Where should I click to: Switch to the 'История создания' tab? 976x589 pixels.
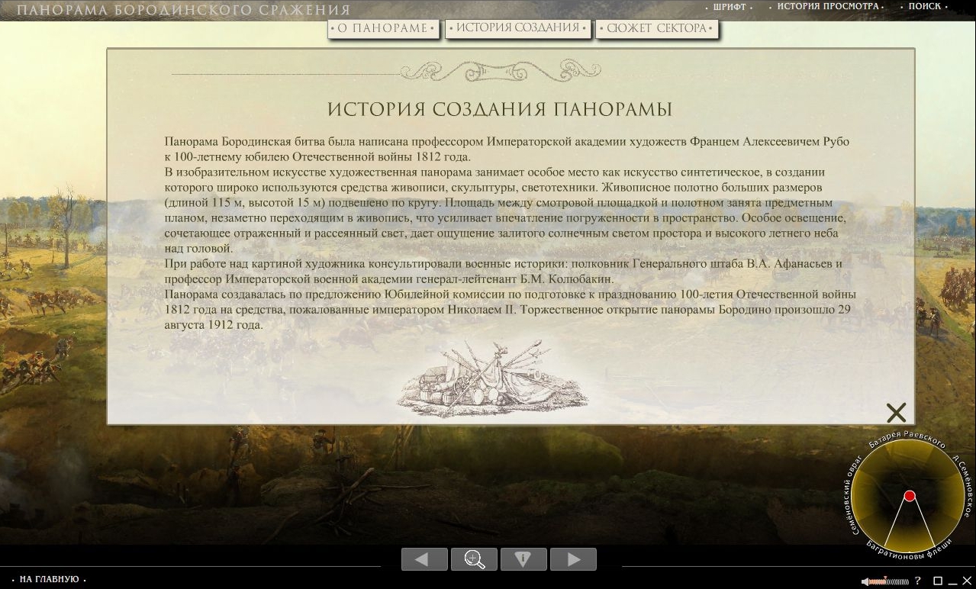coord(518,28)
